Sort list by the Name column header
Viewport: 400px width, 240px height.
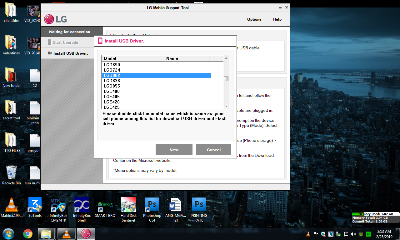(x=188, y=58)
